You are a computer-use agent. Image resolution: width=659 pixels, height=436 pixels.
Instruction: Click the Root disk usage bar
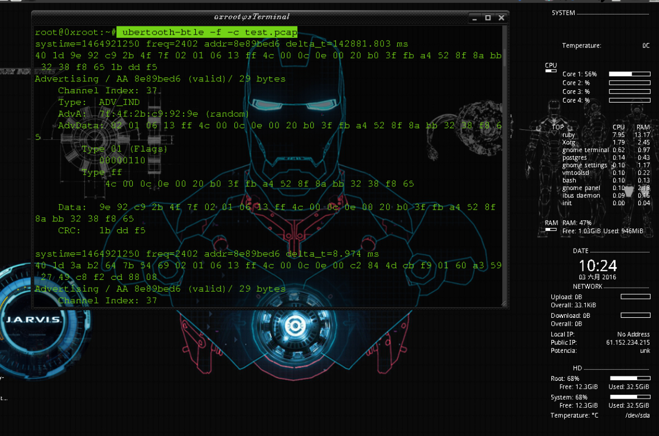630,379
